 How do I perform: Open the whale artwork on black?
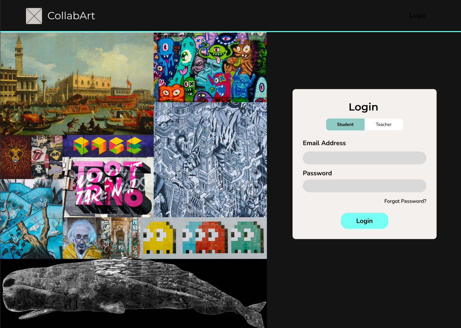[x=133, y=293]
